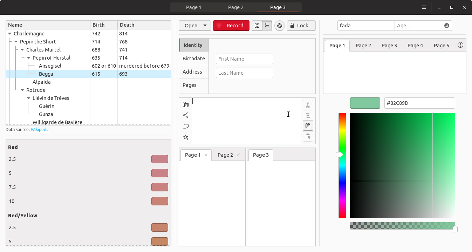Select the Red/Yellow 2.5 color swatch
Viewport: 472px width, 252px height.
[x=160, y=227]
